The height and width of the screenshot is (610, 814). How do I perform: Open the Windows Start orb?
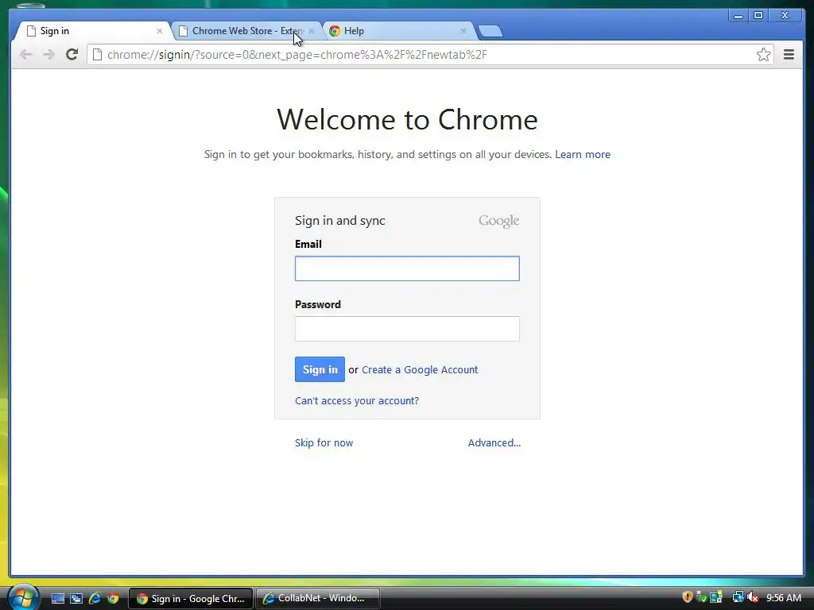point(23,597)
